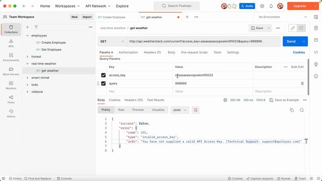The image size is (322, 181).
Task: Click the blue Send button
Action: coord(291,41)
